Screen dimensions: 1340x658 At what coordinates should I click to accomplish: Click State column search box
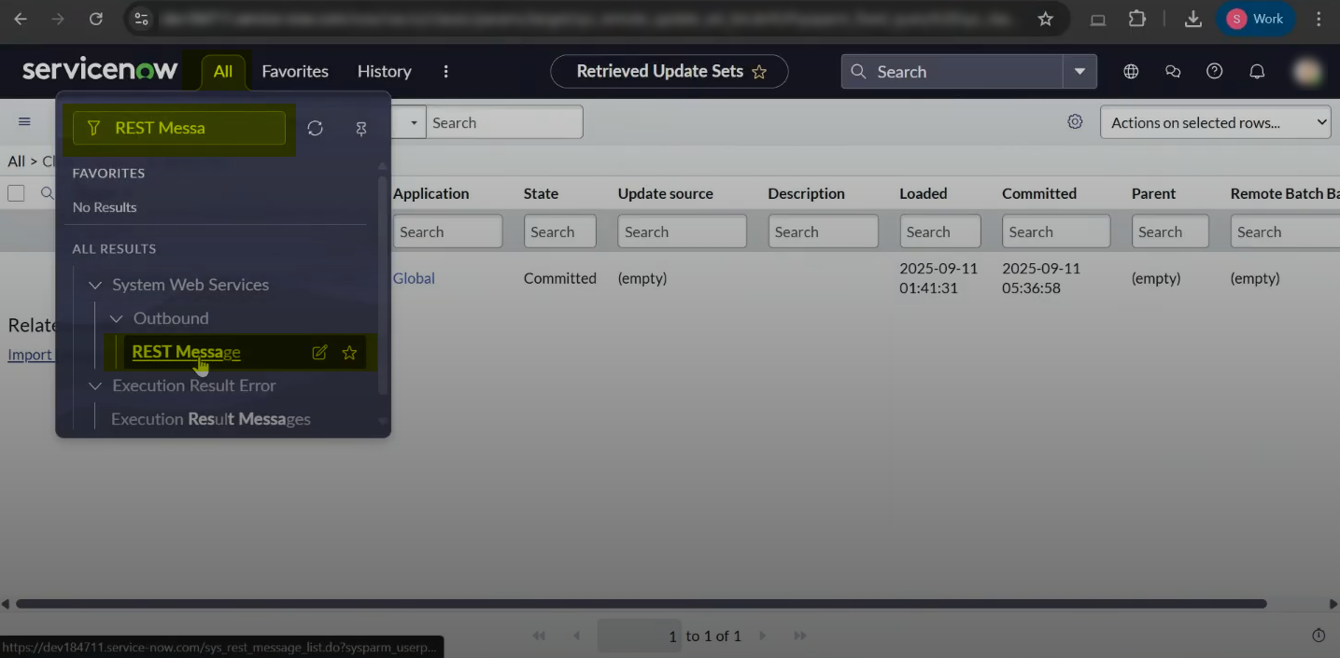click(x=559, y=231)
